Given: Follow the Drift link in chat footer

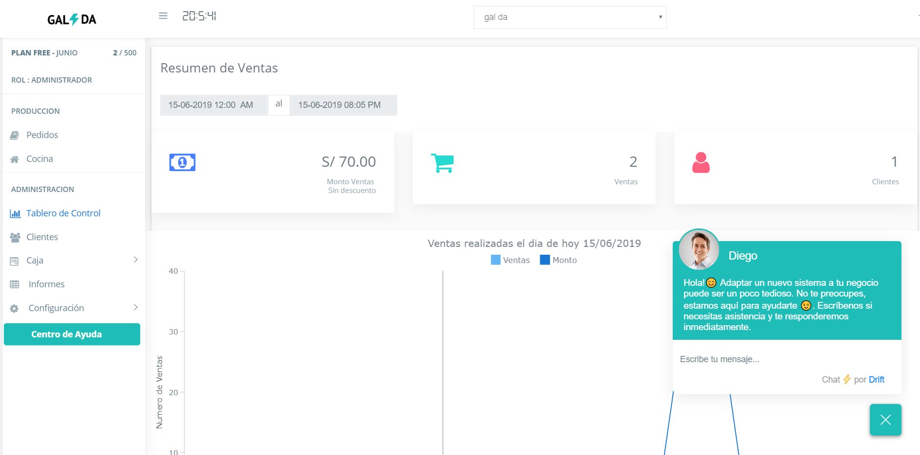Looking at the screenshot, I should tap(876, 380).
